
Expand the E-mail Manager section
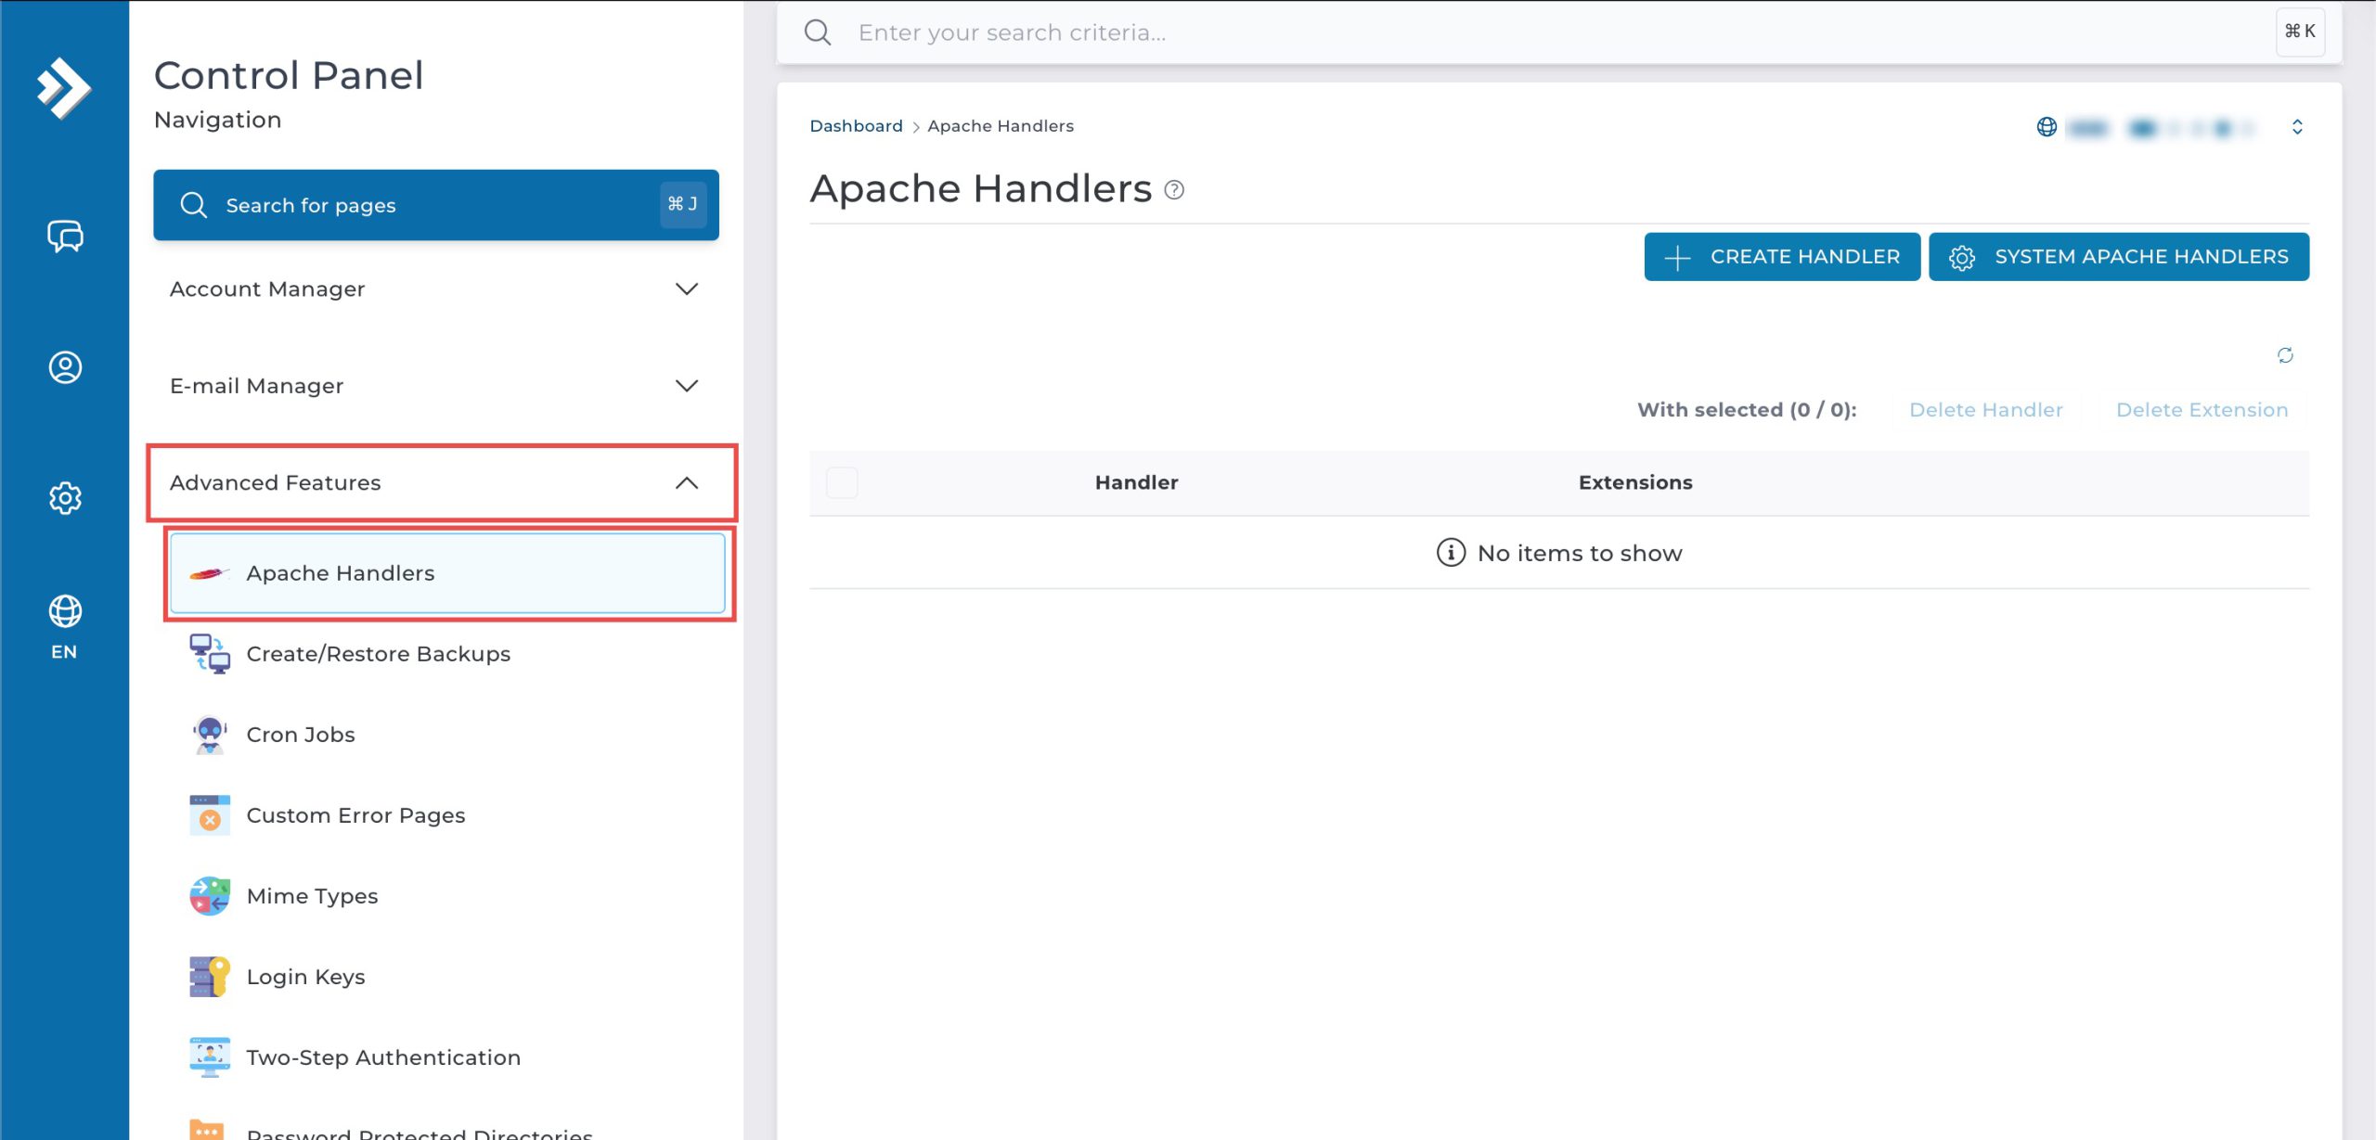(x=436, y=386)
